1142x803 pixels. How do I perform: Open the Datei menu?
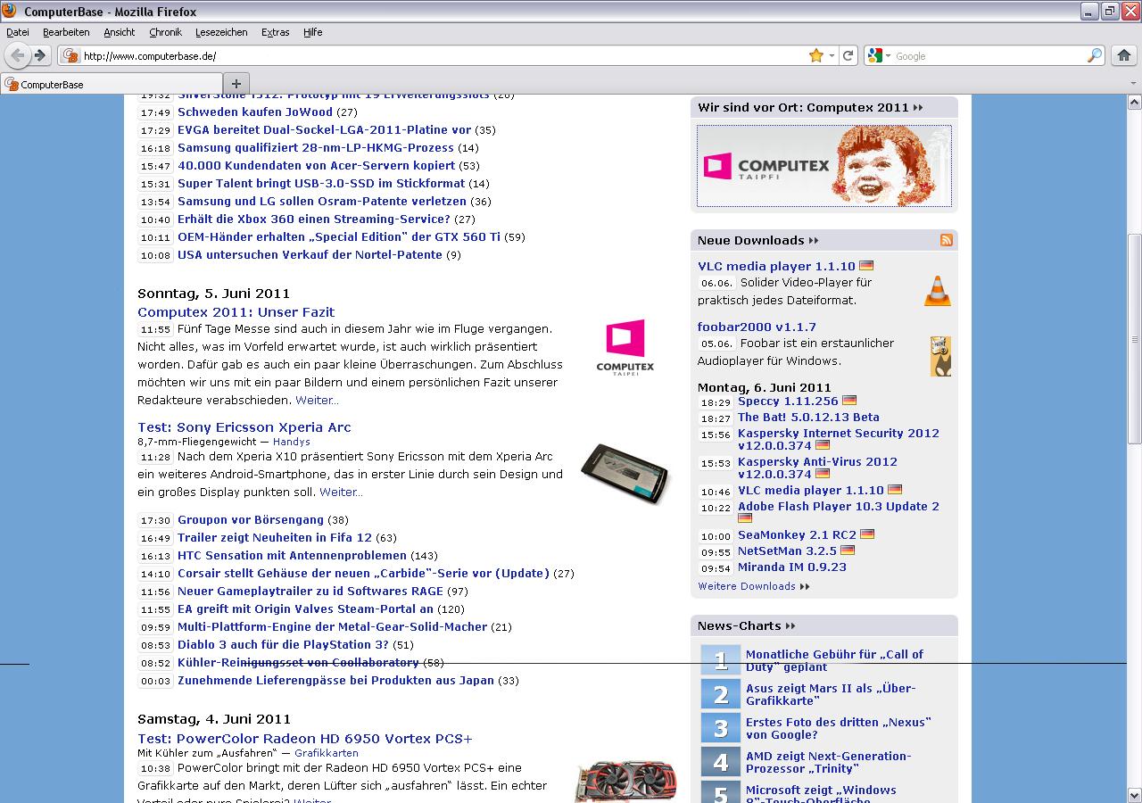[18, 32]
